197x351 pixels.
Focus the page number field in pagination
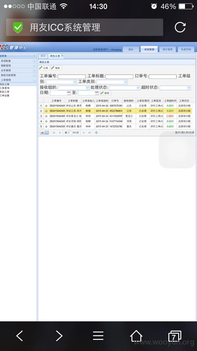[70, 133]
